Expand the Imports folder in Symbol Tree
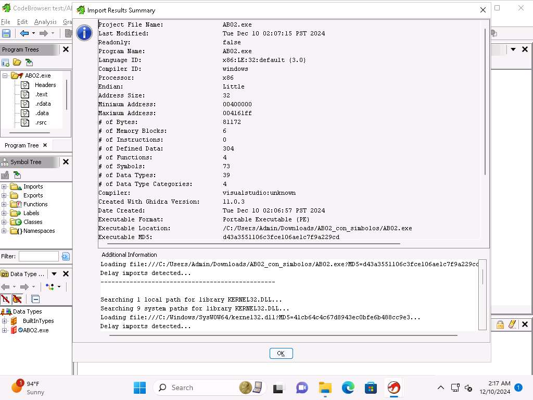Viewport: 533px width, 400px height. click(4, 187)
